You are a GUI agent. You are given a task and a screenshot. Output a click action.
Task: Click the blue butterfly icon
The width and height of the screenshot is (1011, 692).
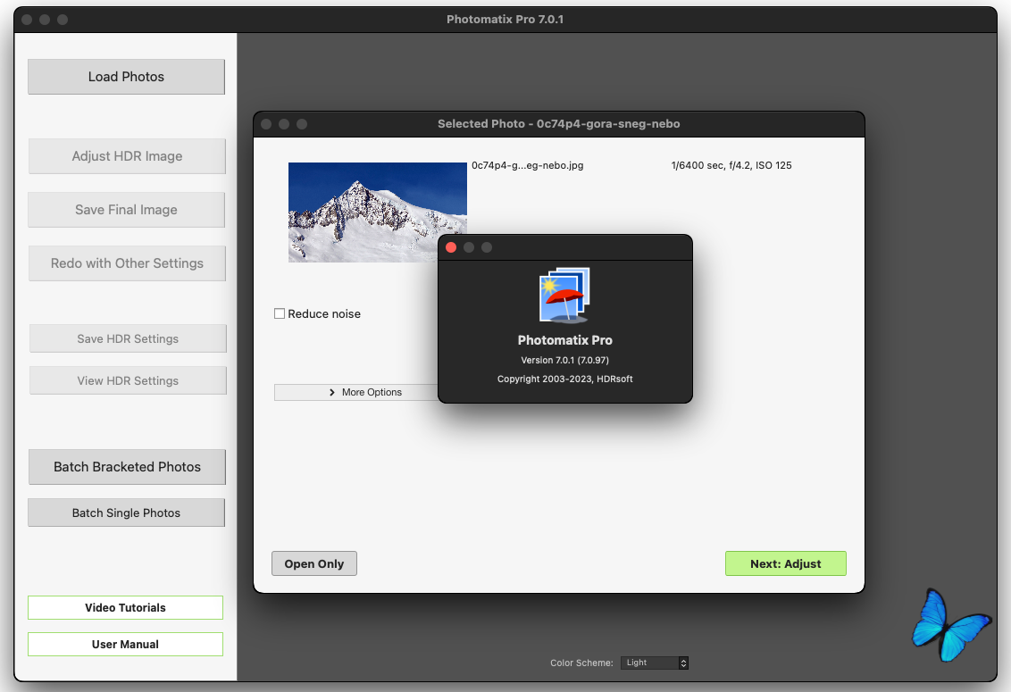click(x=951, y=625)
